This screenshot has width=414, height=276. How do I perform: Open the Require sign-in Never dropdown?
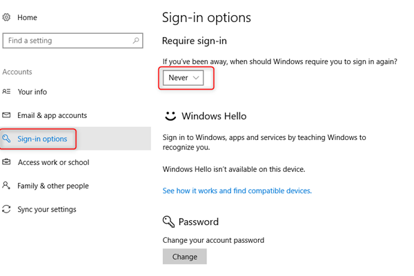pyautogui.click(x=184, y=78)
